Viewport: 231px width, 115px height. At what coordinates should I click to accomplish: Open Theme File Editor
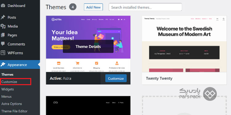(14, 111)
